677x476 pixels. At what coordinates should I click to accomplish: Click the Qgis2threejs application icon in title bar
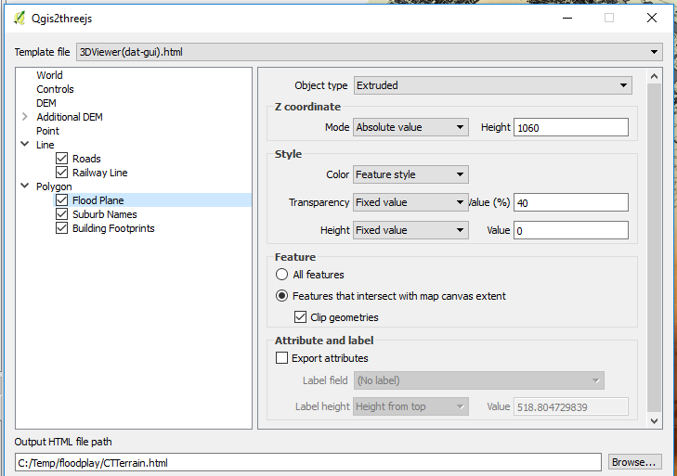click(x=19, y=19)
